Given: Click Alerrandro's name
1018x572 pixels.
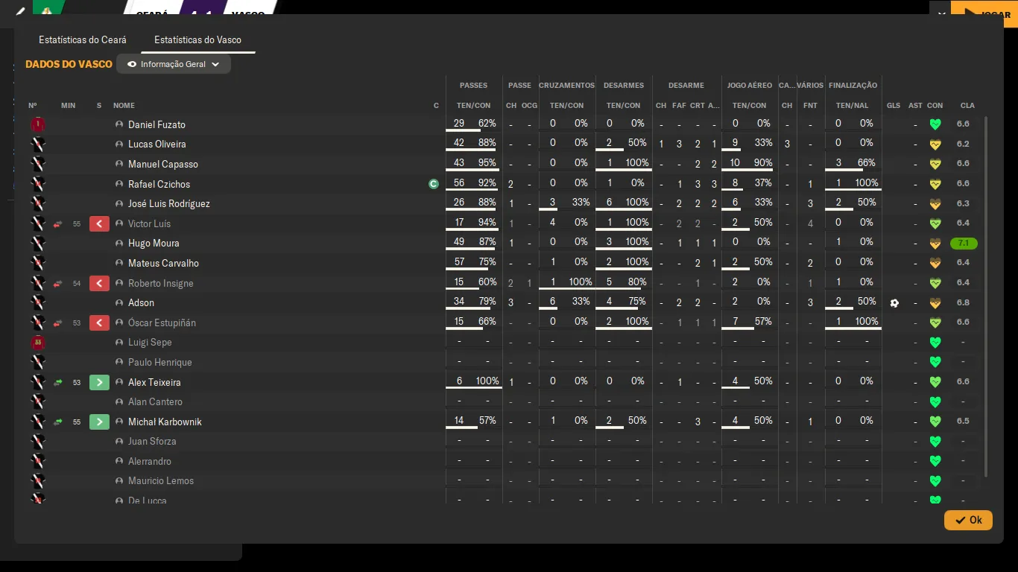Looking at the screenshot, I should pyautogui.click(x=150, y=462).
